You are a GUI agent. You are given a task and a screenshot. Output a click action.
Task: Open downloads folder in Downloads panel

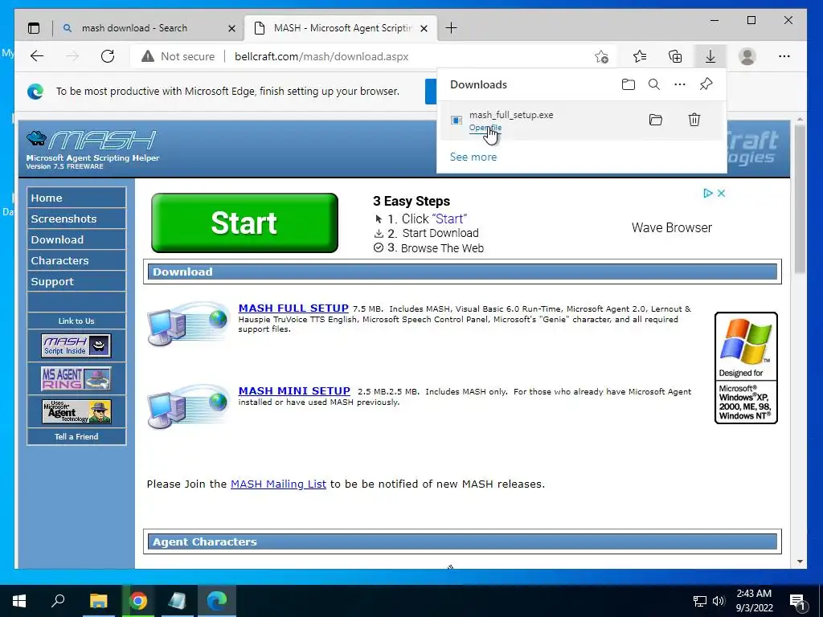pyautogui.click(x=629, y=84)
